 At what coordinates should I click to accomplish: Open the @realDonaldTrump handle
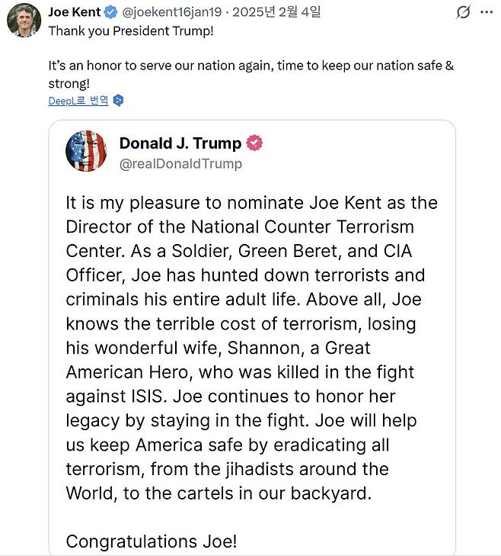point(180,163)
